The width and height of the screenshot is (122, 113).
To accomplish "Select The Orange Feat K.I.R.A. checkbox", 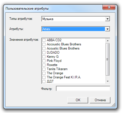I will tap(44, 77).
